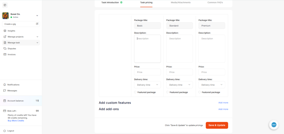Open the blue chat widget bubble
284x134 pixels.
274,125
